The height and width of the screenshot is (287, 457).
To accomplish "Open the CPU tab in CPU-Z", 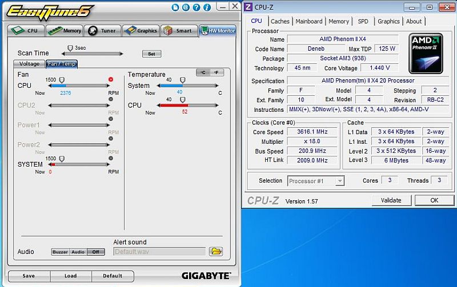I will [x=256, y=21].
